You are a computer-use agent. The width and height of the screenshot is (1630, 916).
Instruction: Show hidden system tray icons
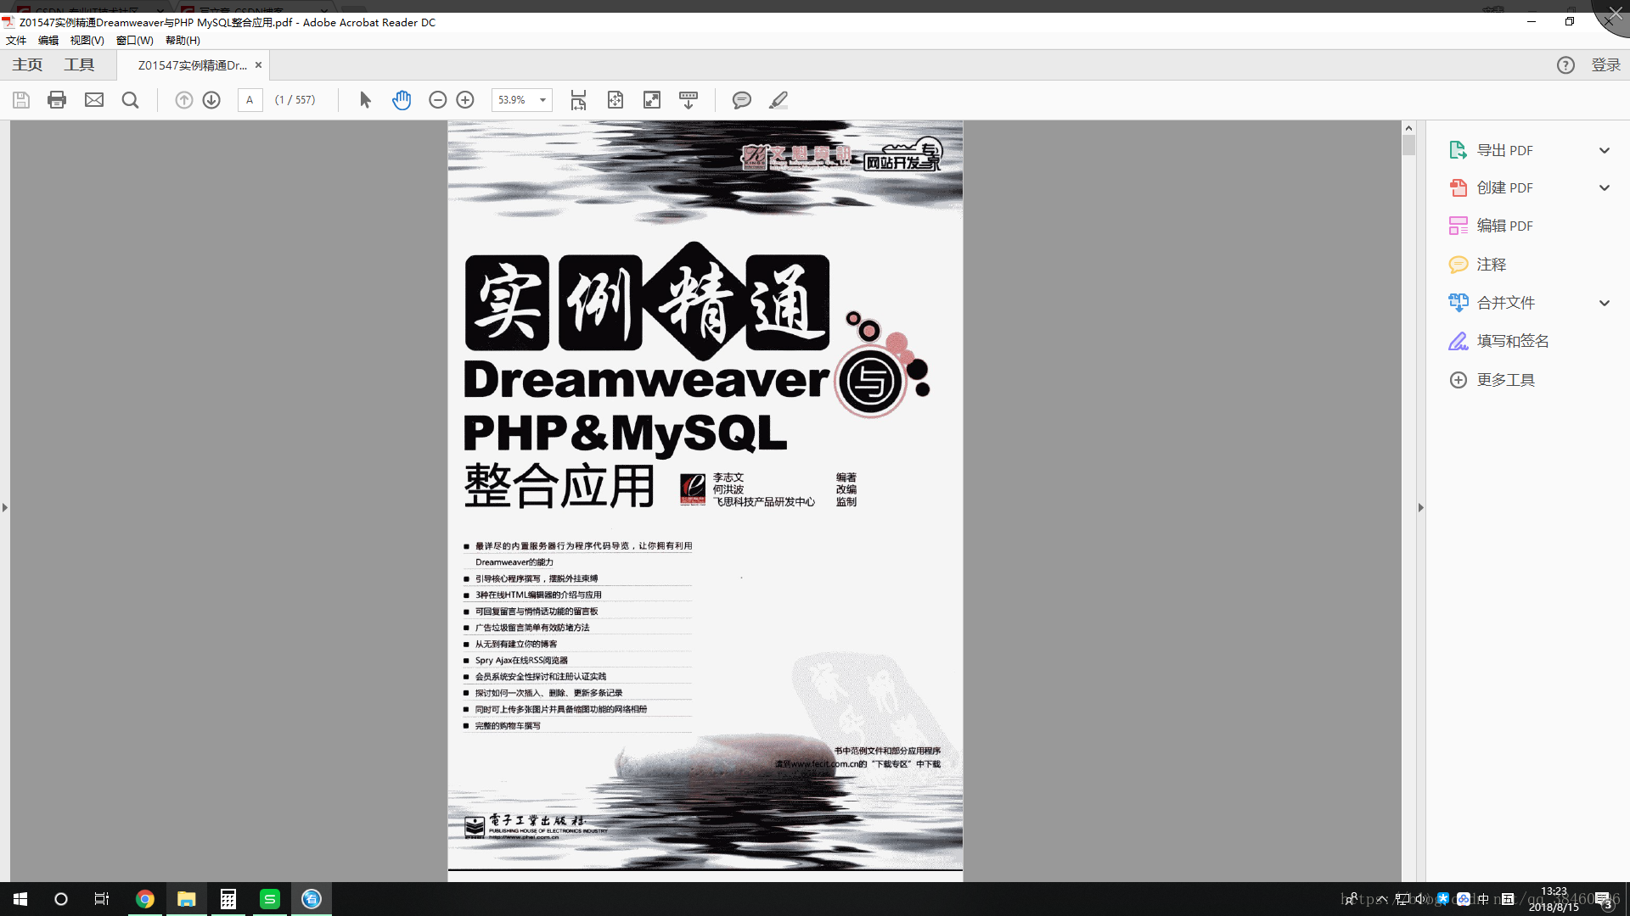coord(1382,899)
